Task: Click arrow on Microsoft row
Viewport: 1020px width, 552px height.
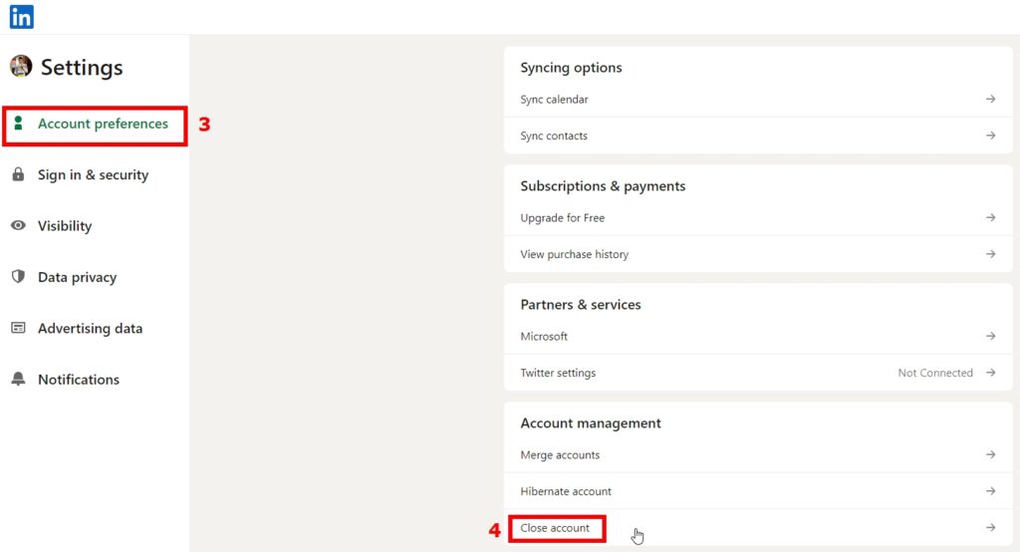Action: [990, 336]
